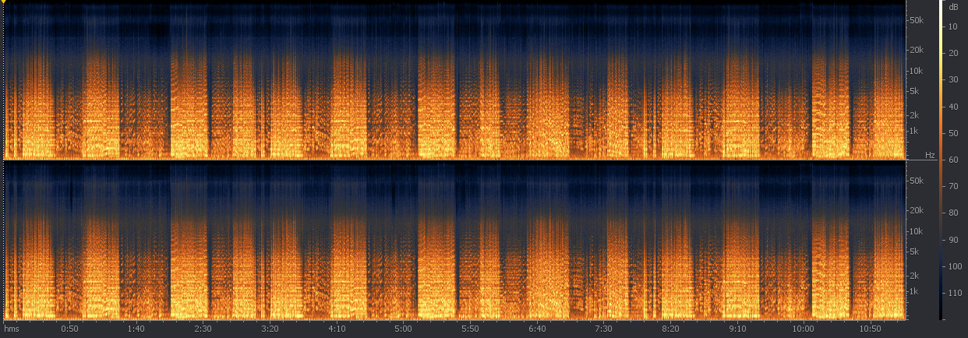Screen dimensions: 968x338
Task: Click the 5:00 mark on time ruler
Action: tap(403, 329)
